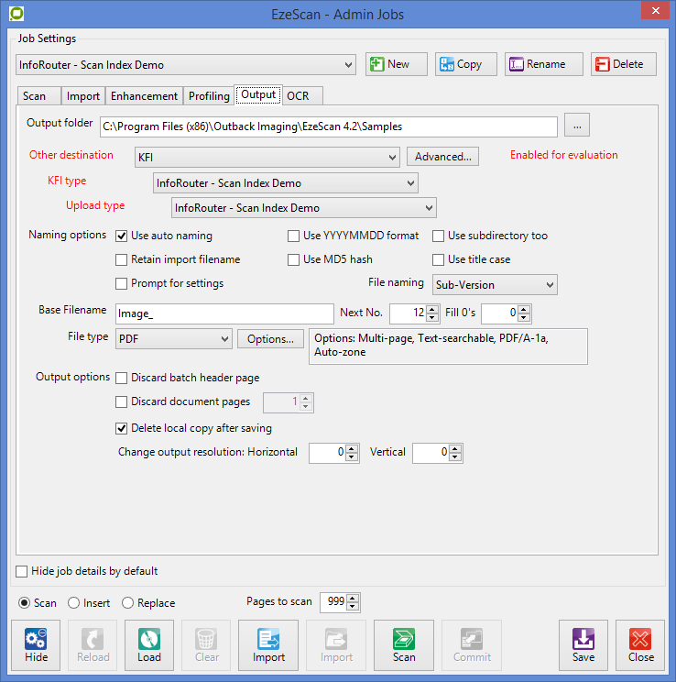Viewport: 676px width, 682px height.
Task: Open the Other destination KFI dropdown
Action: coord(267,157)
